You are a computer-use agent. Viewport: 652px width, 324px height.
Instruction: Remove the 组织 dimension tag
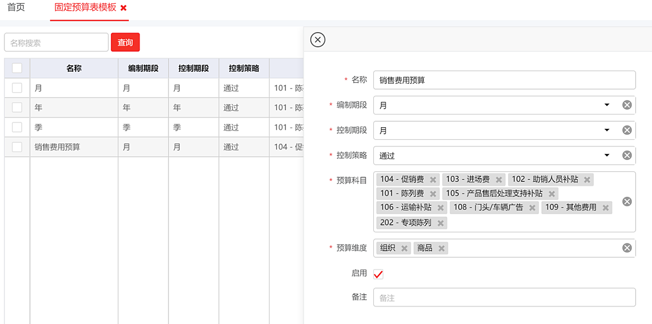[404, 248]
